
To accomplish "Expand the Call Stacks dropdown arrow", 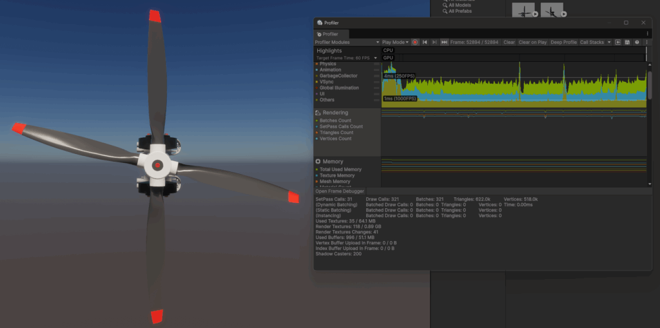I will point(609,43).
